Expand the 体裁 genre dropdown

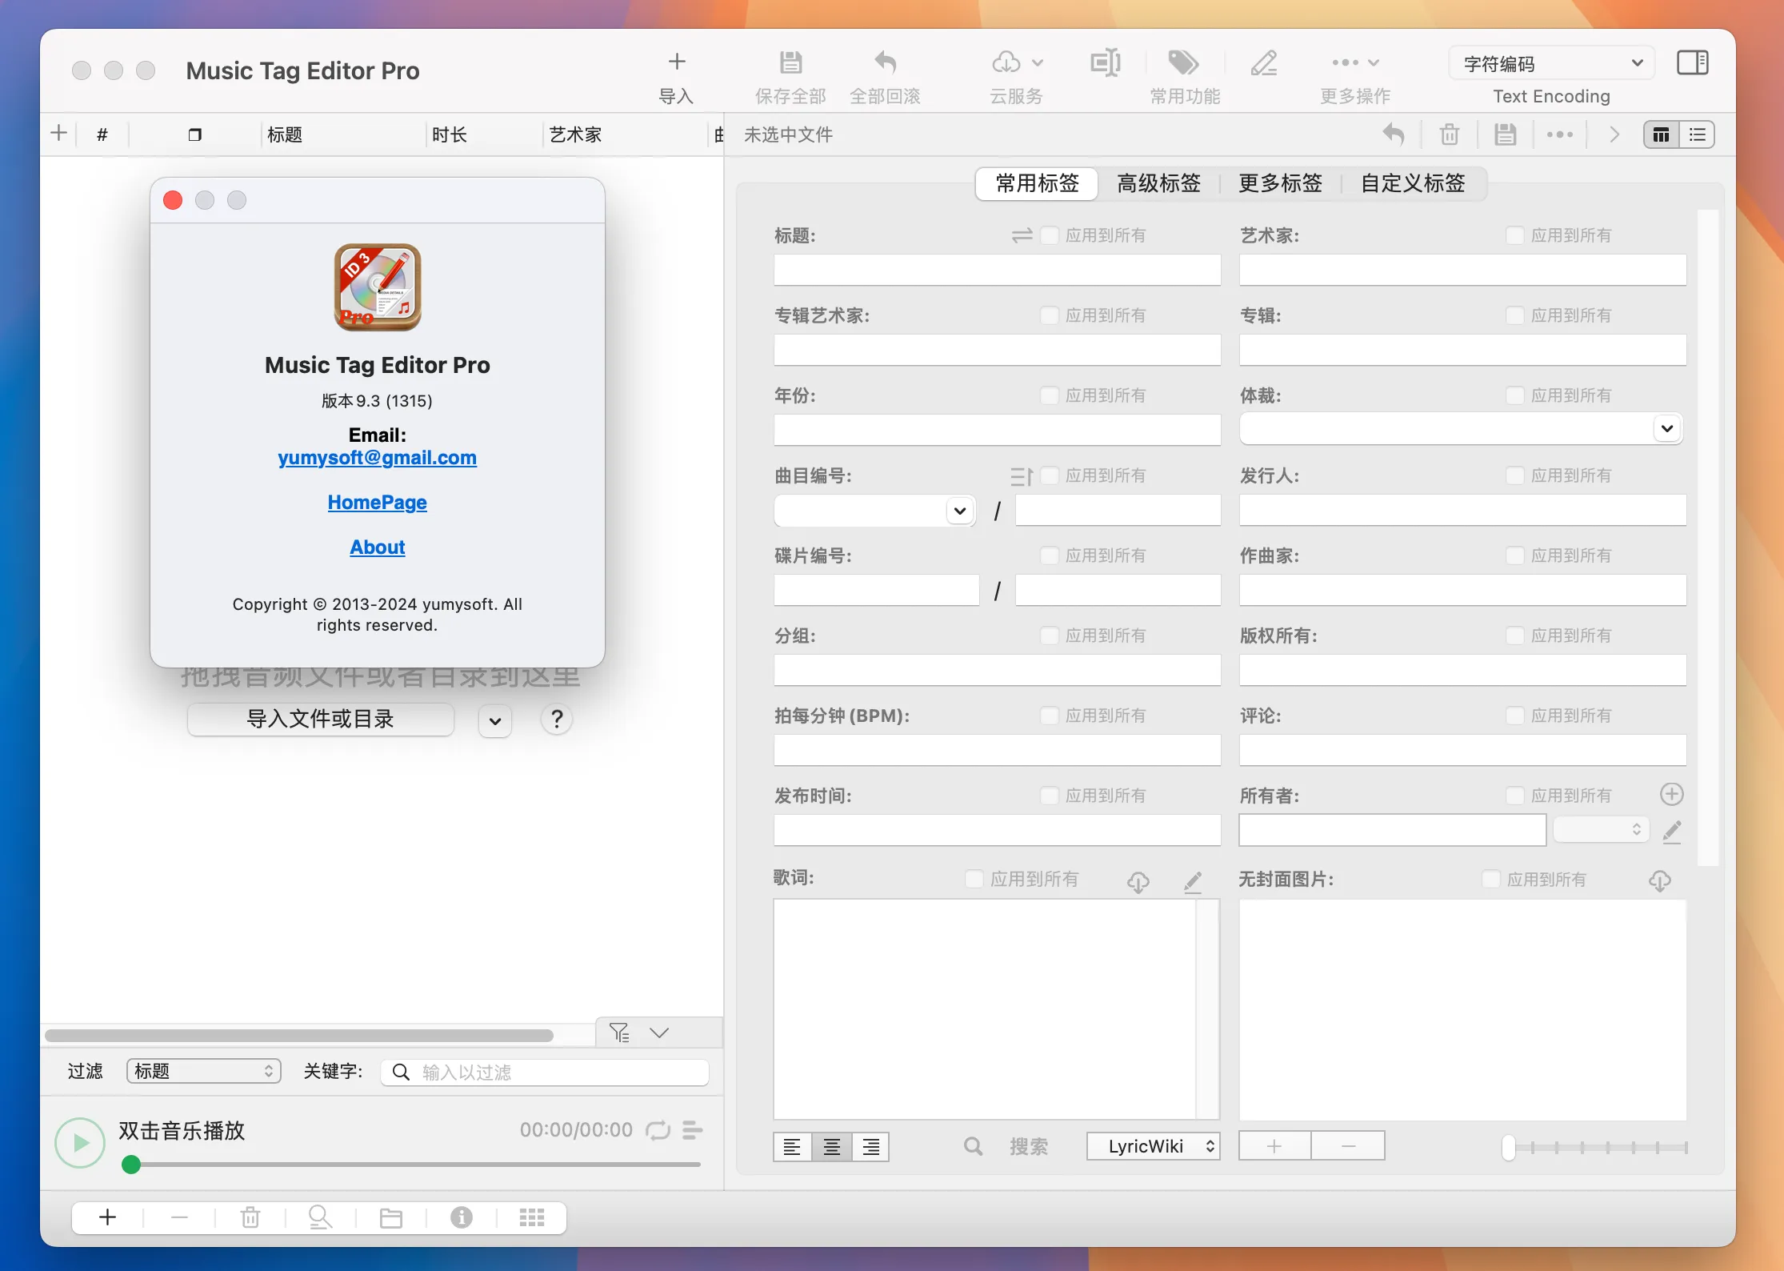[x=1667, y=428]
